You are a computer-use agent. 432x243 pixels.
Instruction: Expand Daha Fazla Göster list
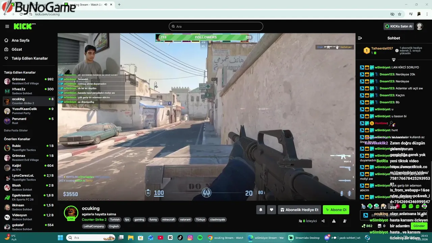pyautogui.click(x=16, y=130)
